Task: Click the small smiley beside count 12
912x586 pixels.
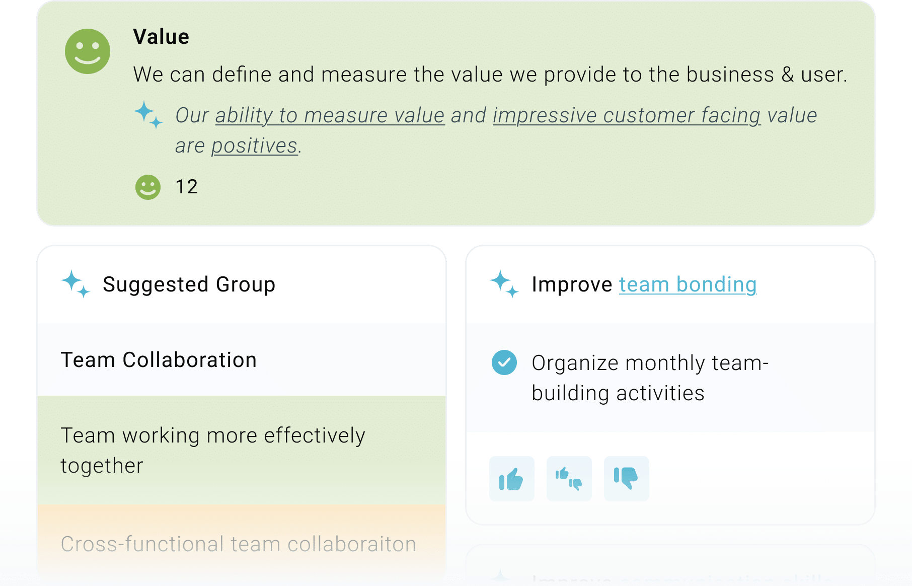Action: point(148,187)
